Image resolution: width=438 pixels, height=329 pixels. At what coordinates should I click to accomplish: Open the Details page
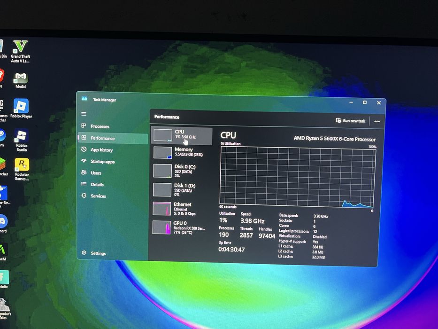coord(113,184)
